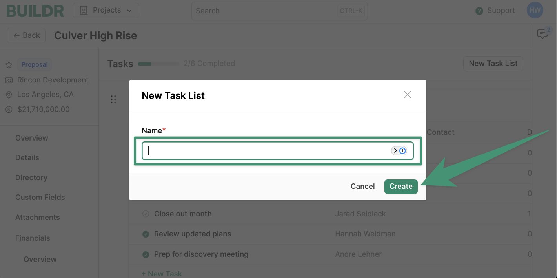Open the Projects dropdown
The width and height of the screenshot is (557, 278).
(x=106, y=11)
